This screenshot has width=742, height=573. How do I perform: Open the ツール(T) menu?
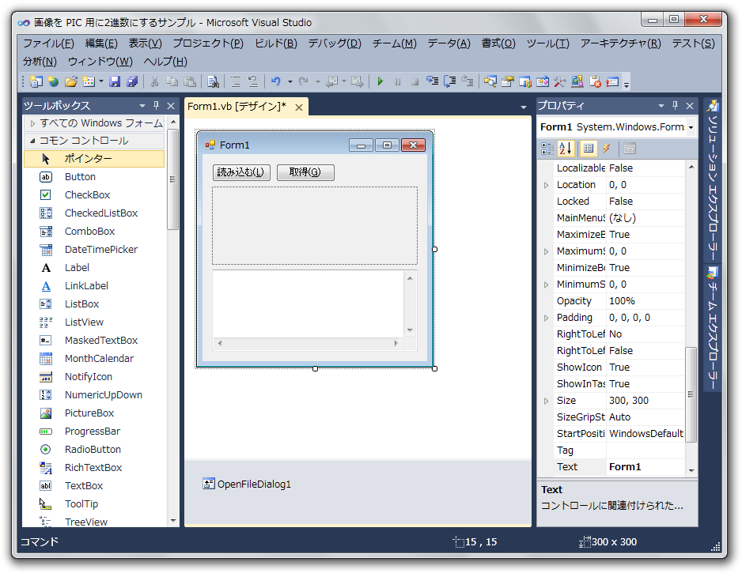[x=547, y=43]
